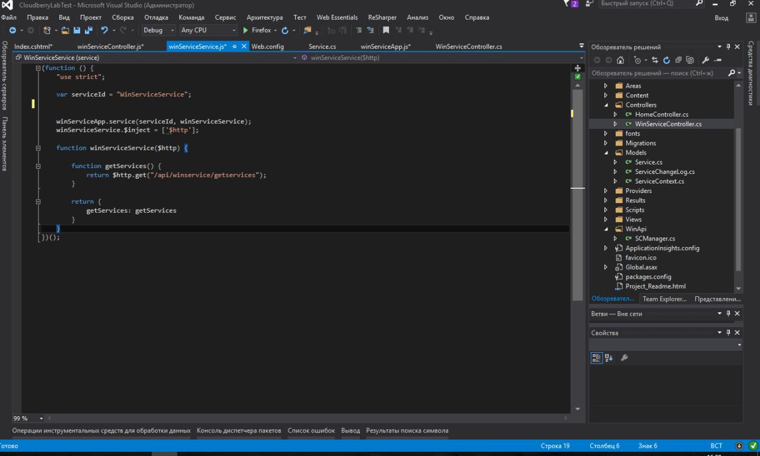760x456 pixels.
Task: Click the Вход sign-in link
Action: [x=721, y=18]
